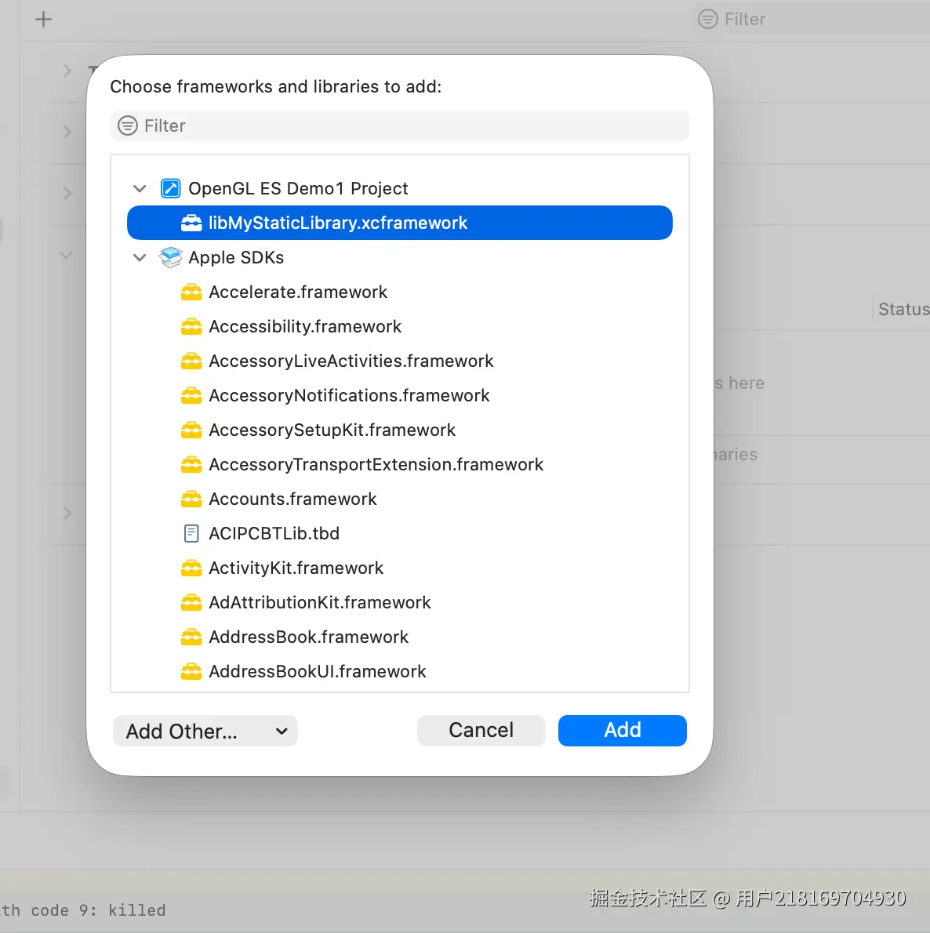The image size is (930, 933).
Task: Select libMyStaticLibrary.xcframework row
Action: tap(399, 223)
